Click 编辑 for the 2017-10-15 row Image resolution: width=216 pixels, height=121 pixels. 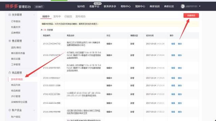pyautogui.click(x=173, y=44)
